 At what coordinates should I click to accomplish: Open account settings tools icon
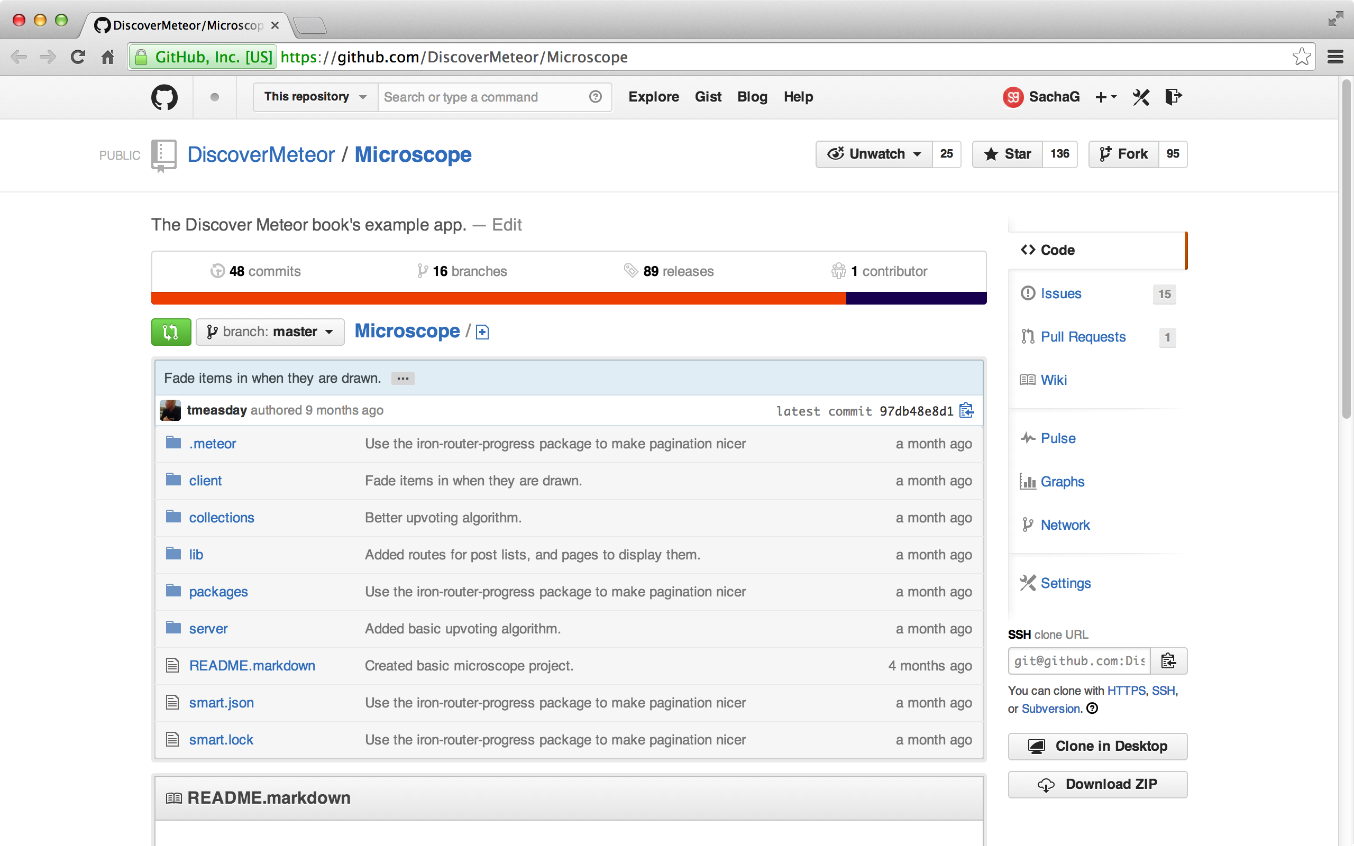1141,97
